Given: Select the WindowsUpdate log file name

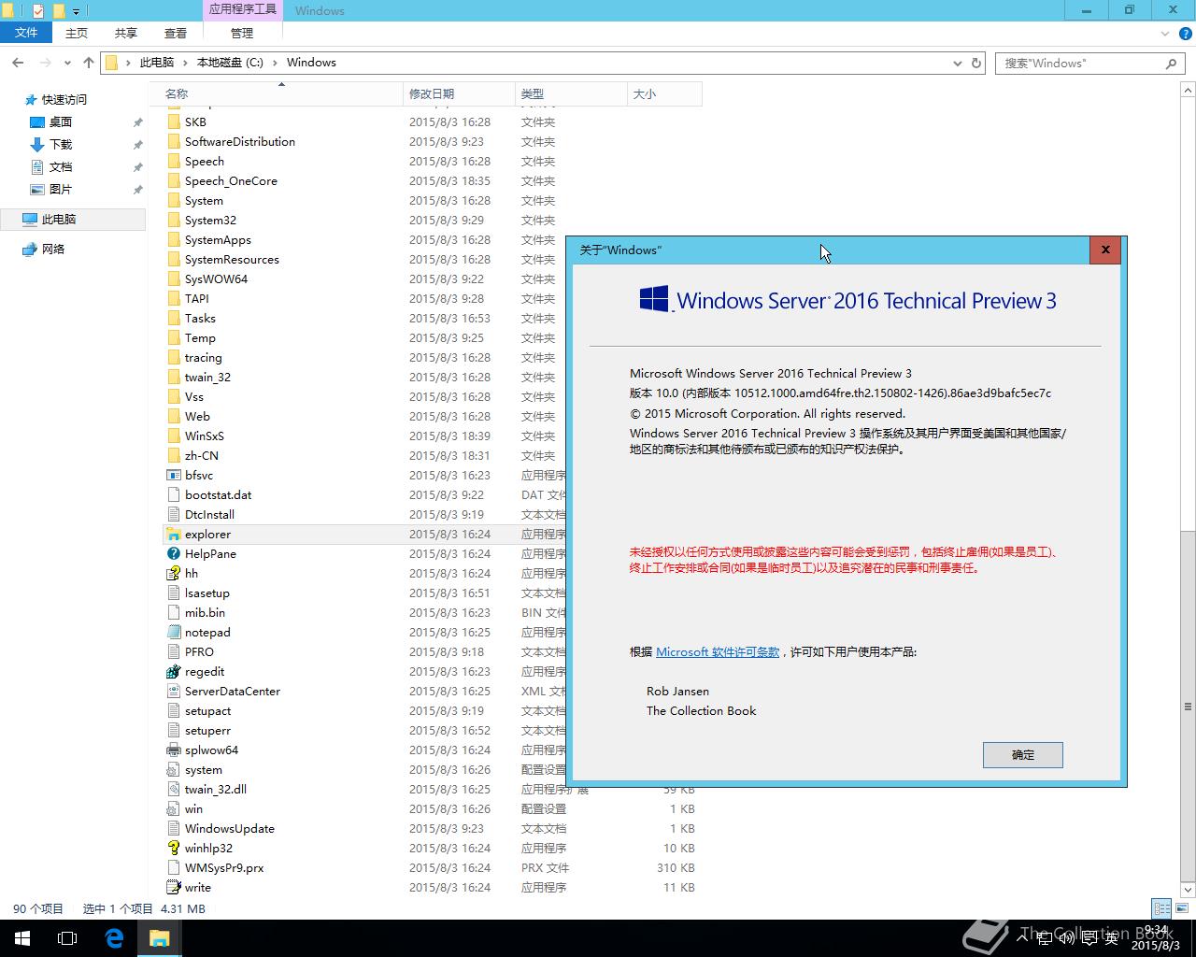Looking at the screenshot, I should coord(230,829).
